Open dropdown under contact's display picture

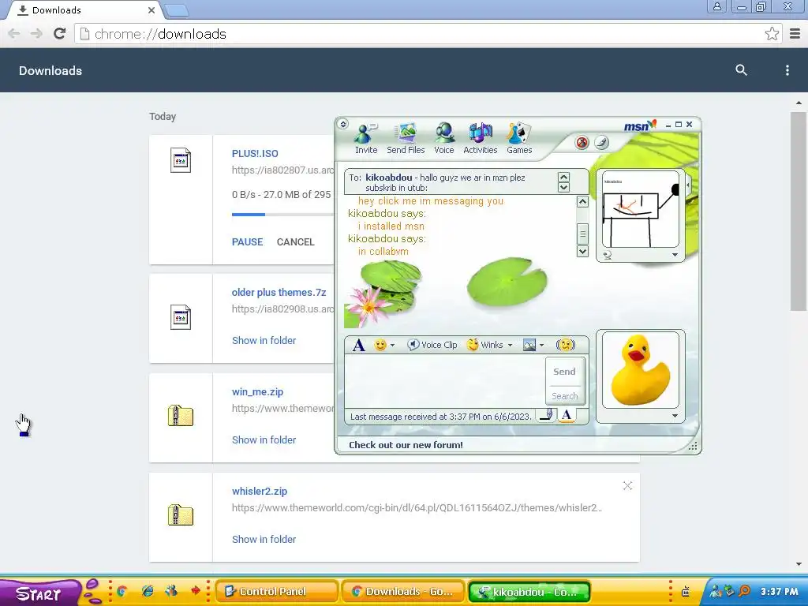coord(675,255)
